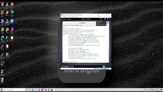Select the VirtualBox VM taskbar button
This screenshot has height=92, width=163.
click(52, 90)
